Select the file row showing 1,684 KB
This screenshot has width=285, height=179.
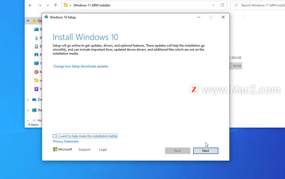click(235, 58)
